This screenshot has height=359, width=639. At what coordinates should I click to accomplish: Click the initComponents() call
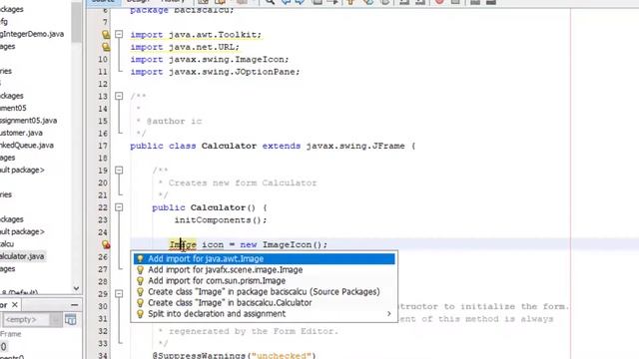(x=221, y=220)
